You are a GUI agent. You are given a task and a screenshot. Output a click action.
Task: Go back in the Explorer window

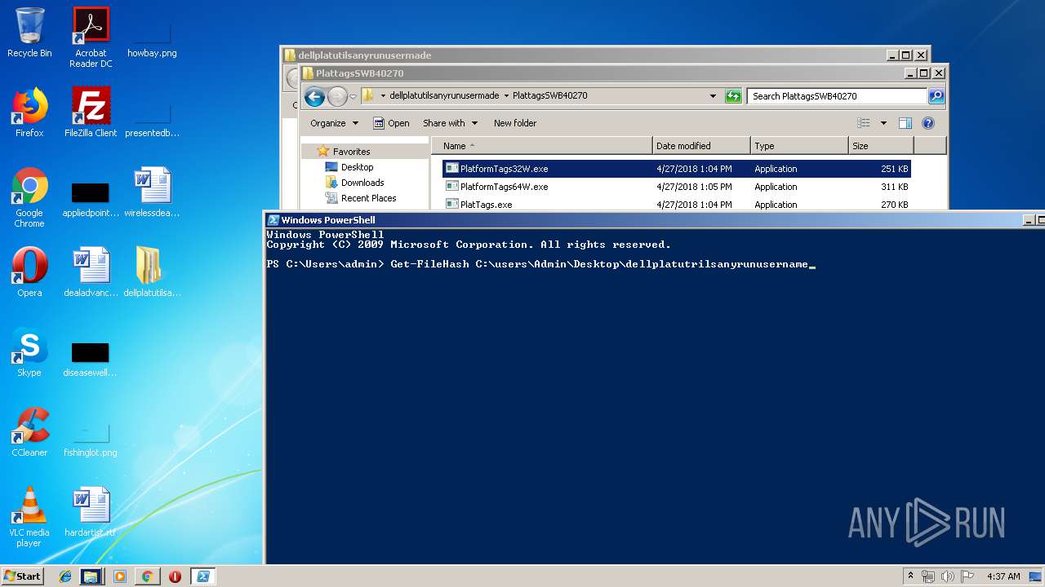point(314,97)
